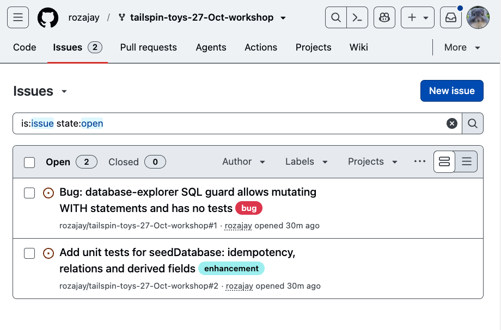Open the Projects filter dropdown
This screenshot has height=330, width=501.
(x=372, y=161)
